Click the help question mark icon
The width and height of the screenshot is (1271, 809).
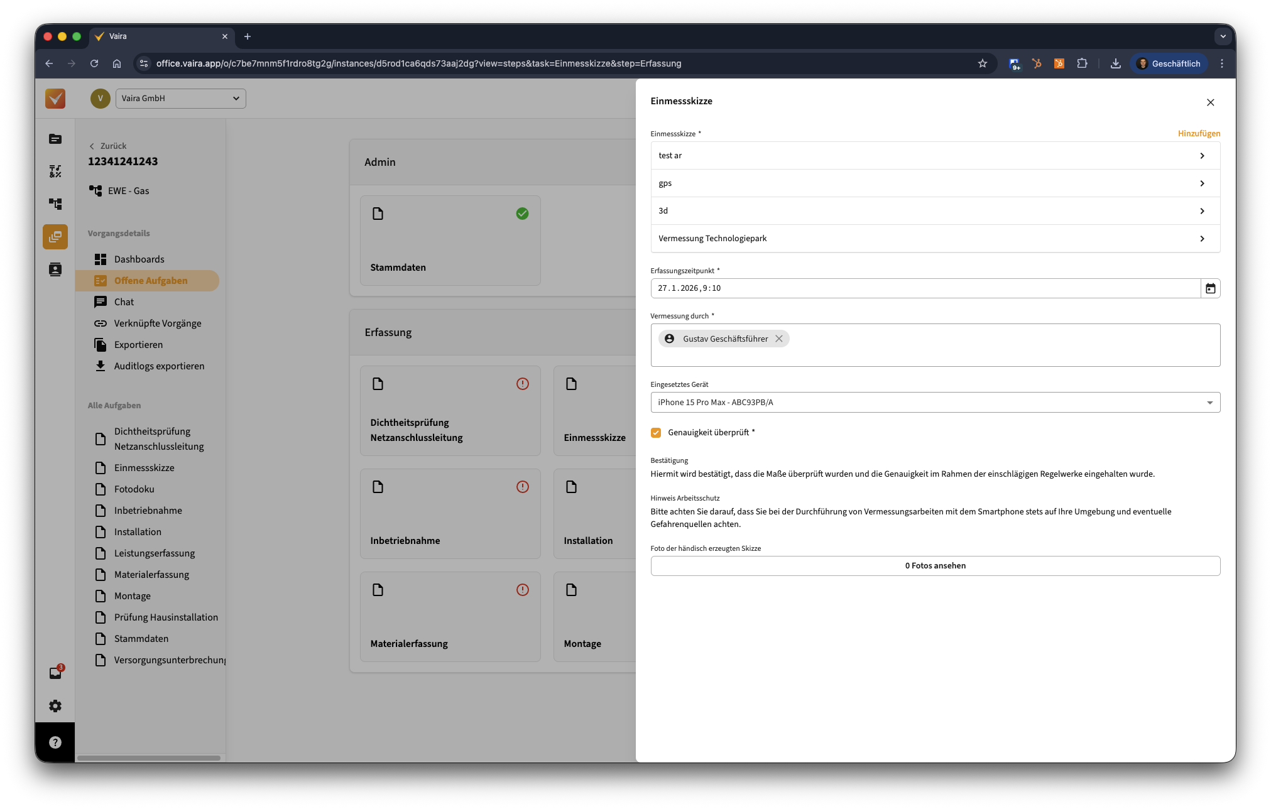(x=55, y=742)
